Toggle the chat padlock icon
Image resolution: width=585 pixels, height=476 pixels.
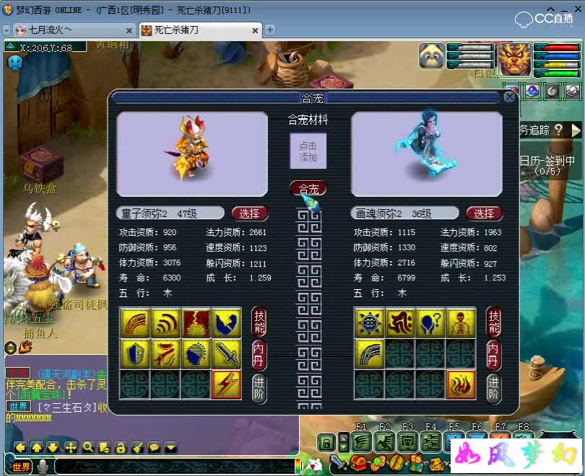click(121, 447)
